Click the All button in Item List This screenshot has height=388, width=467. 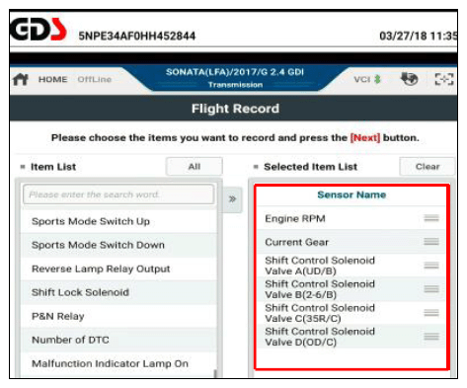(x=195, y=167)
